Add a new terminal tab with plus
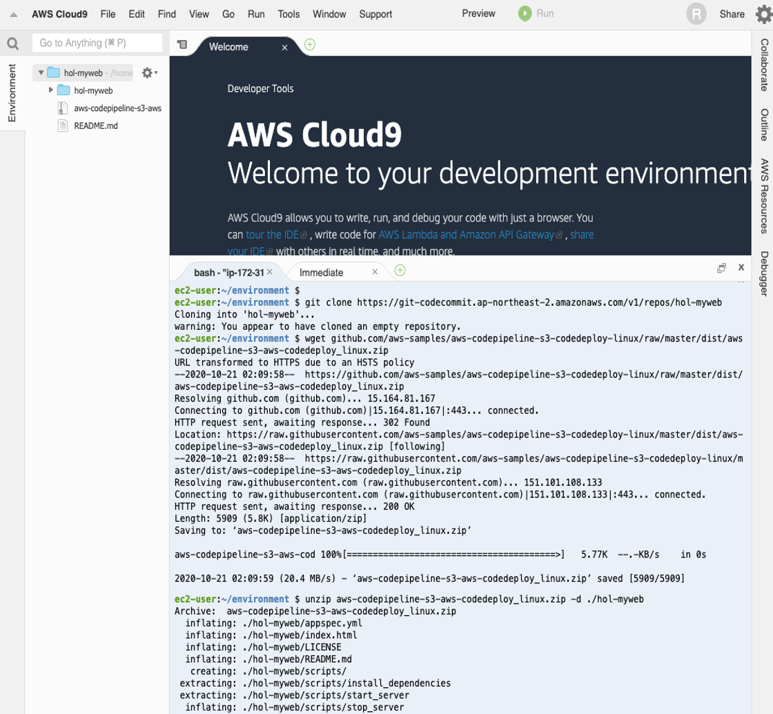Viewport: 773px width, 714px height. coord(400,270)
